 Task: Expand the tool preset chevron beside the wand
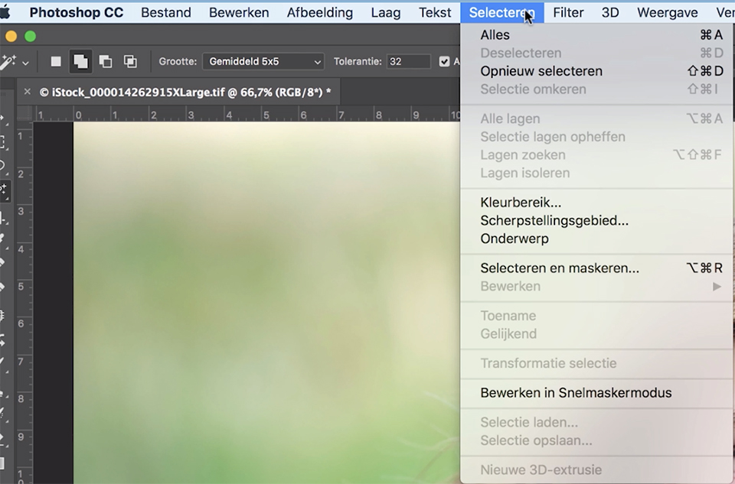click(25, 62)
